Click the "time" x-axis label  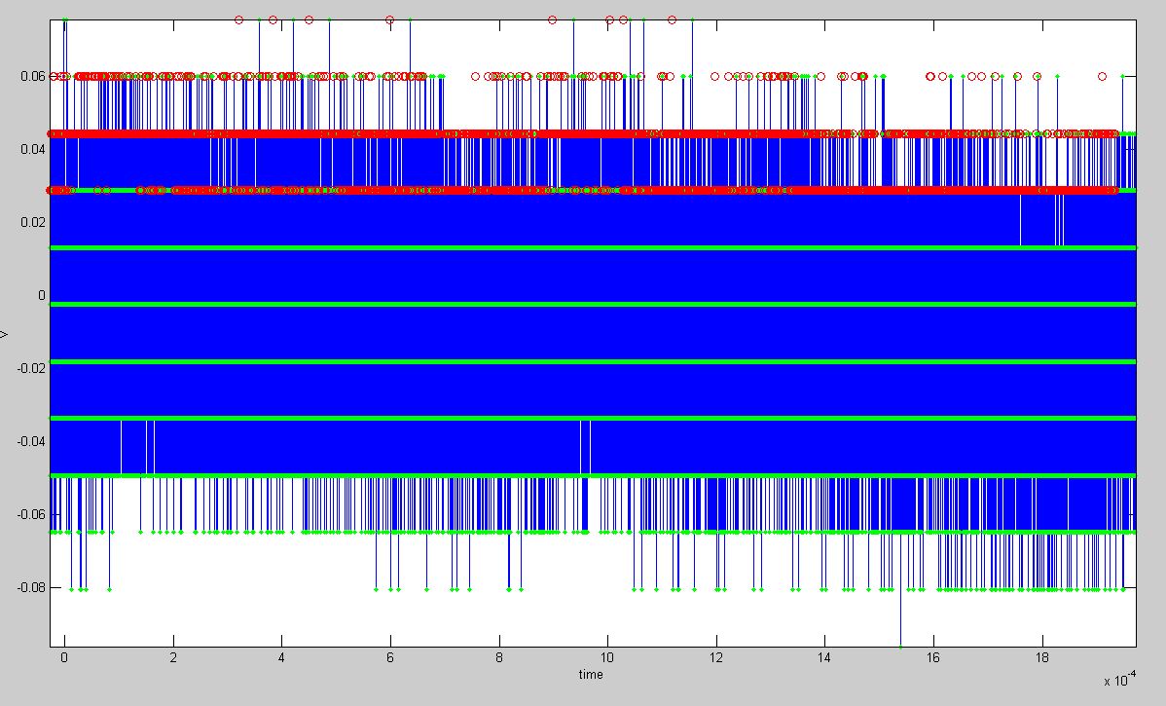[590, 674]
